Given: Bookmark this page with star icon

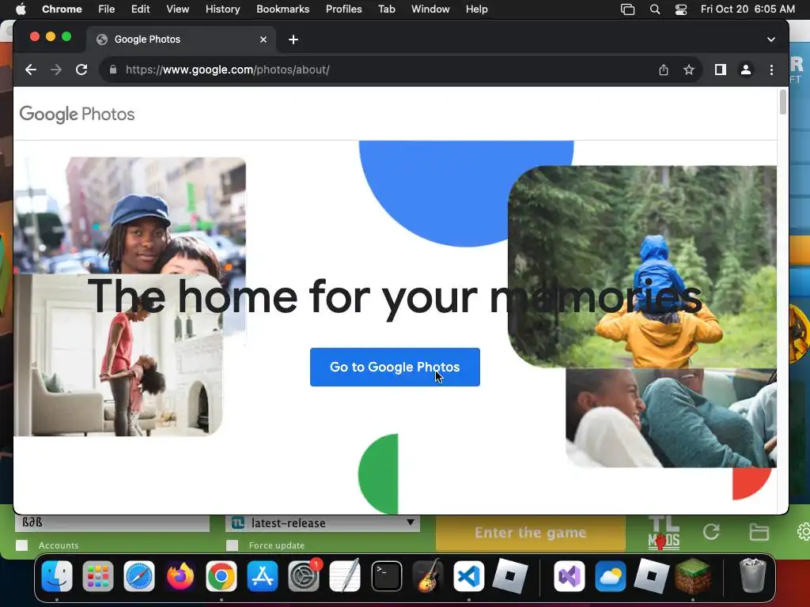Looking at the screenshot, I should point(689,70).
